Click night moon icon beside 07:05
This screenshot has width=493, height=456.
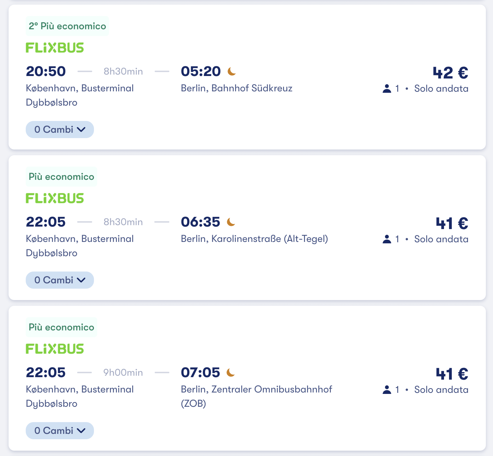pyautogui.click(x=231, y=373)
